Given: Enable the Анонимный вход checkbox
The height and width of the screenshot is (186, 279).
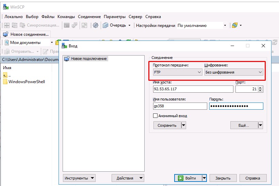Looking at the screenshot, I should pos(155,116).
